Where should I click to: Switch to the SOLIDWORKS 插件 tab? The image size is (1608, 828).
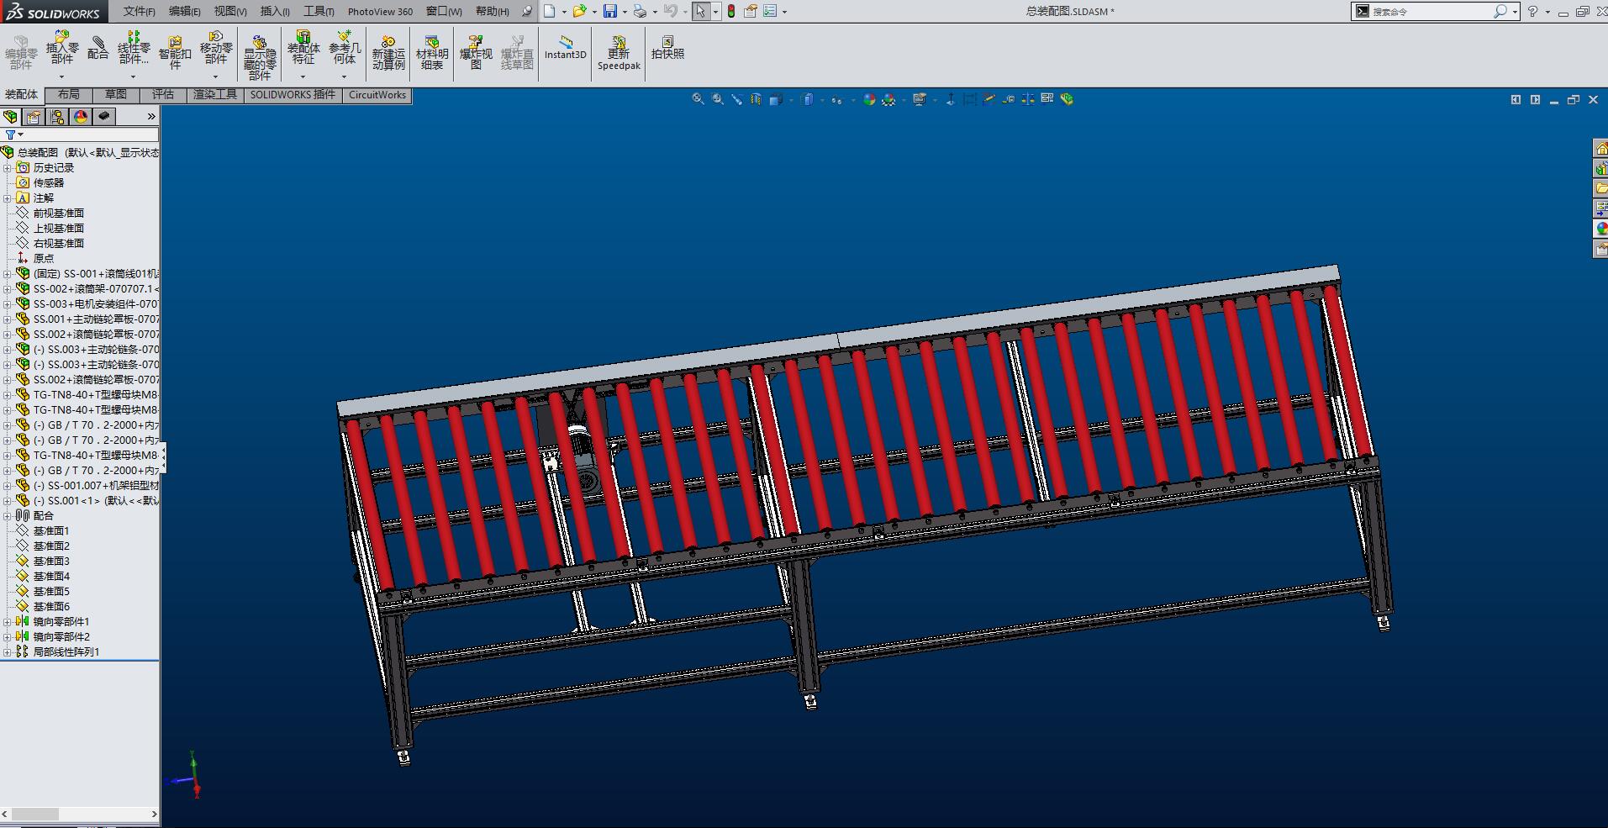[293, 95]
